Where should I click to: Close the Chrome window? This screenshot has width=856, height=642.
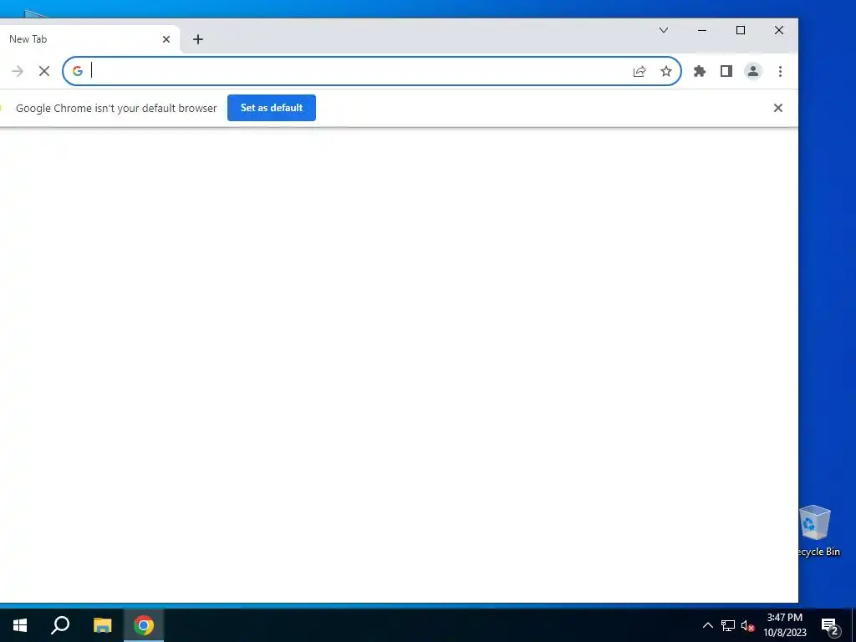[779, 30]
